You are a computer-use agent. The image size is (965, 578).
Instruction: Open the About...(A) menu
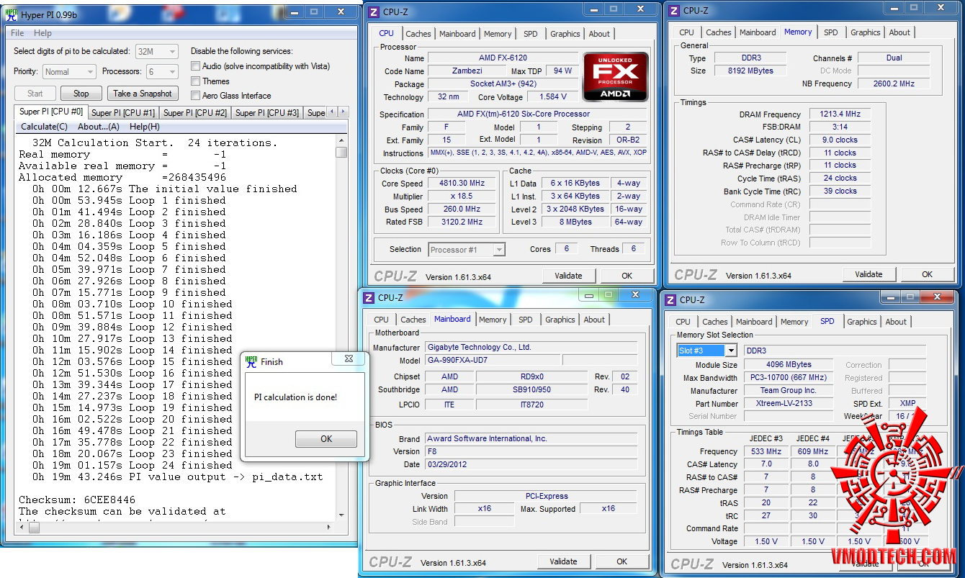point(99,127)
